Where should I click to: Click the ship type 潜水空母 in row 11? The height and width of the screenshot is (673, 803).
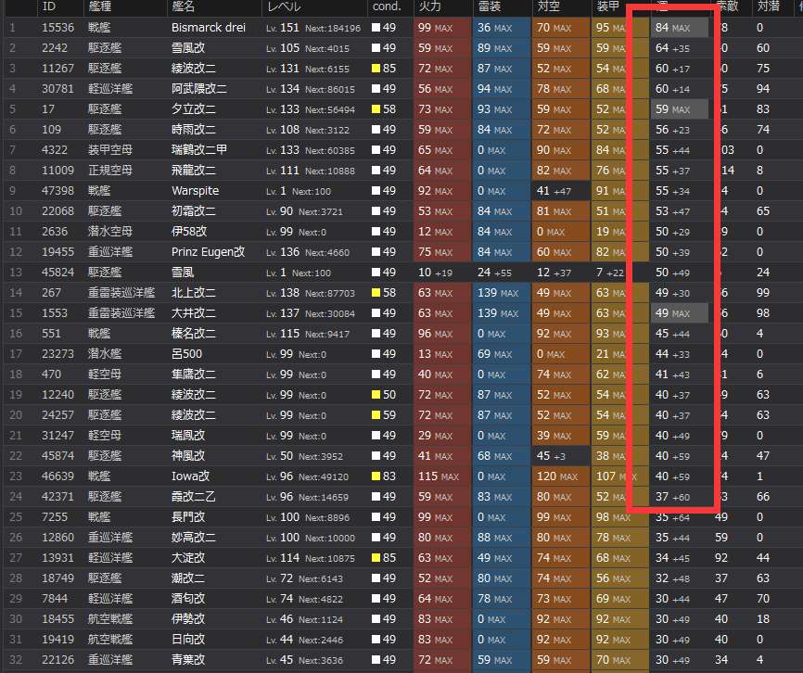pyautogui.click(x=110, y=232)
